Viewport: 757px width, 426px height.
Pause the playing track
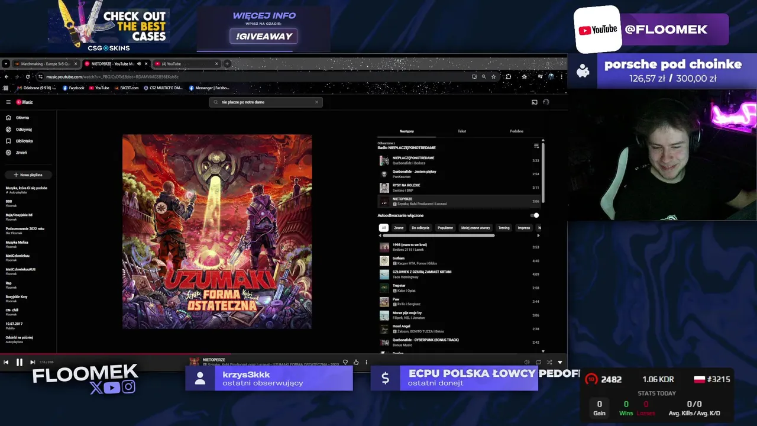point(19,362)
